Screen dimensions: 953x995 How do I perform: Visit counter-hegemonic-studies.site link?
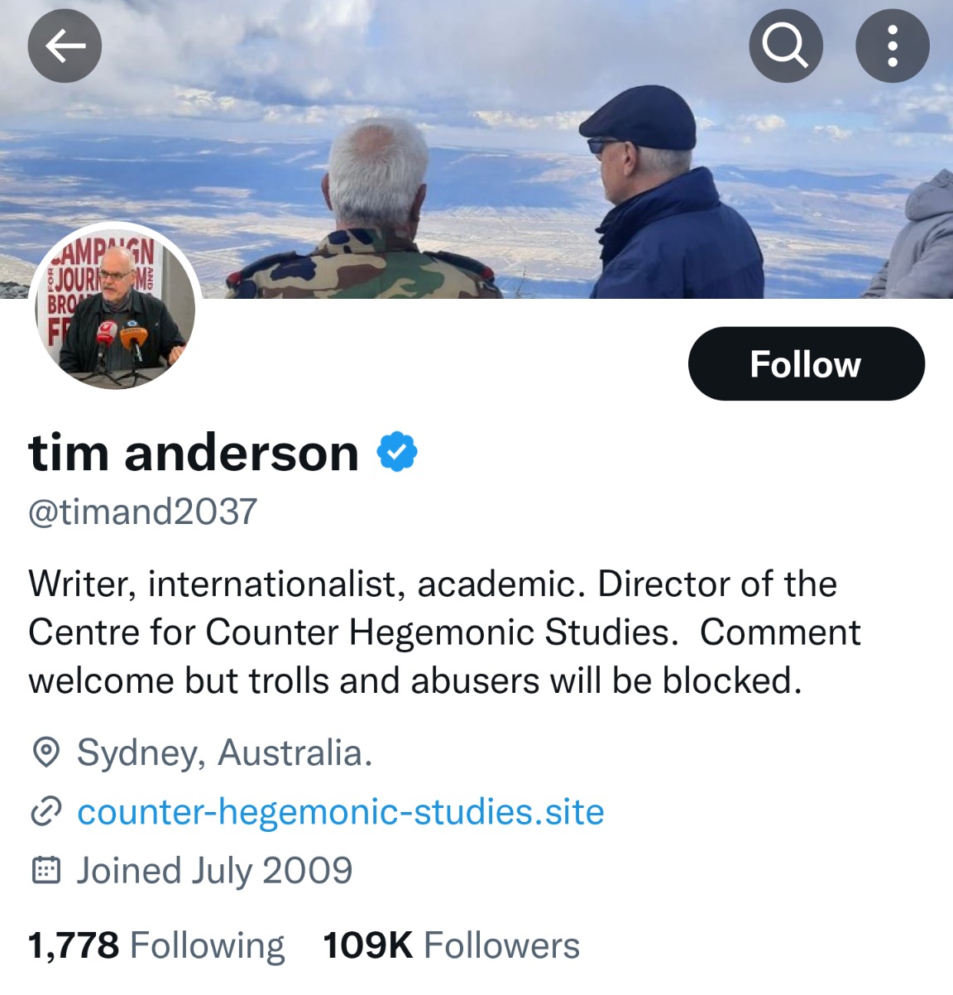pyautogui.click(x=341, y=812)
